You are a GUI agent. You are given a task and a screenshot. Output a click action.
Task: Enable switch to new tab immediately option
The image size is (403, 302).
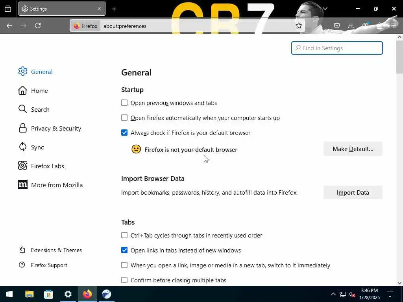[124, 265]
